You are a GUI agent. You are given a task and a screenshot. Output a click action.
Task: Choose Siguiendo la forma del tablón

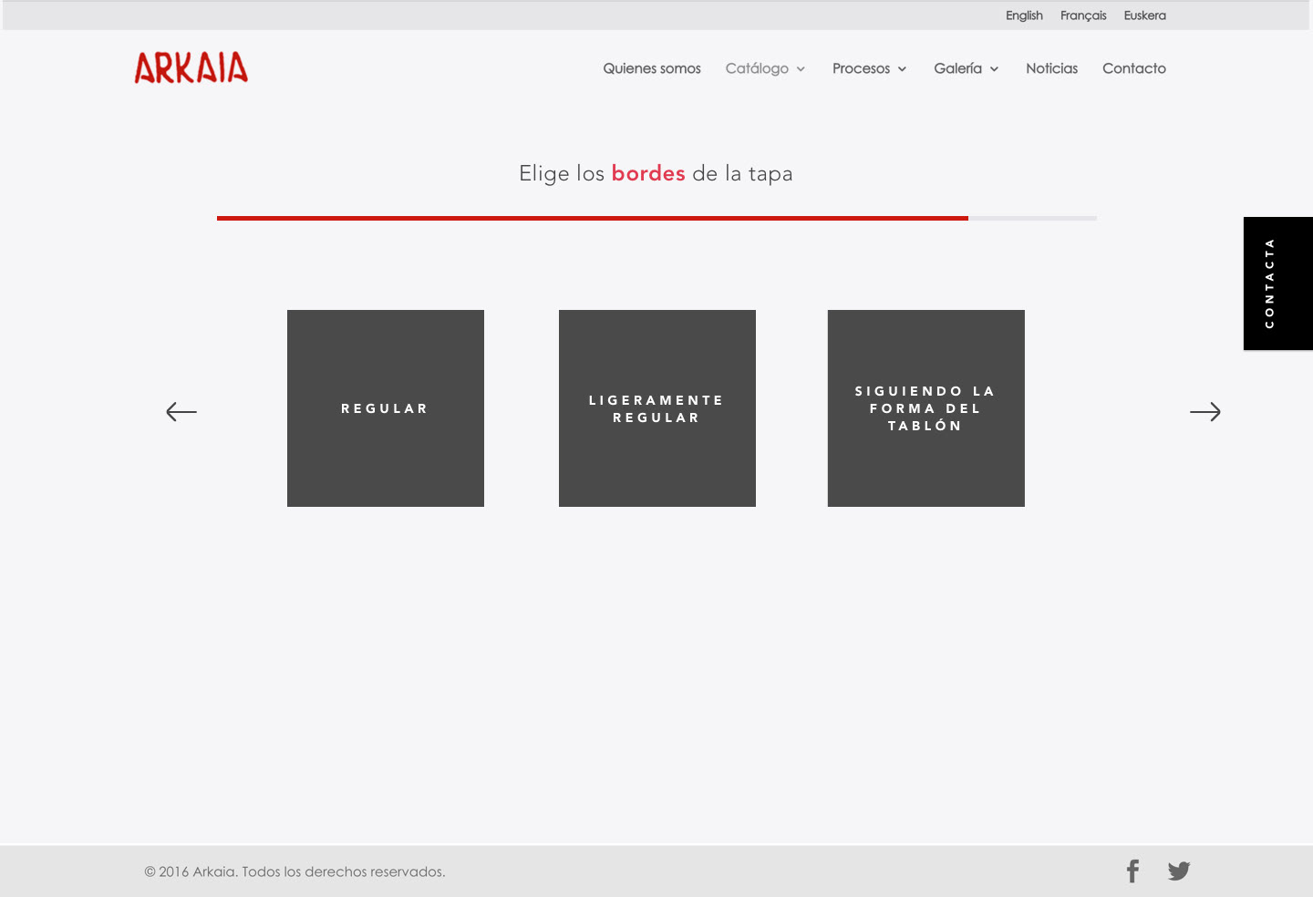[926, 408]
